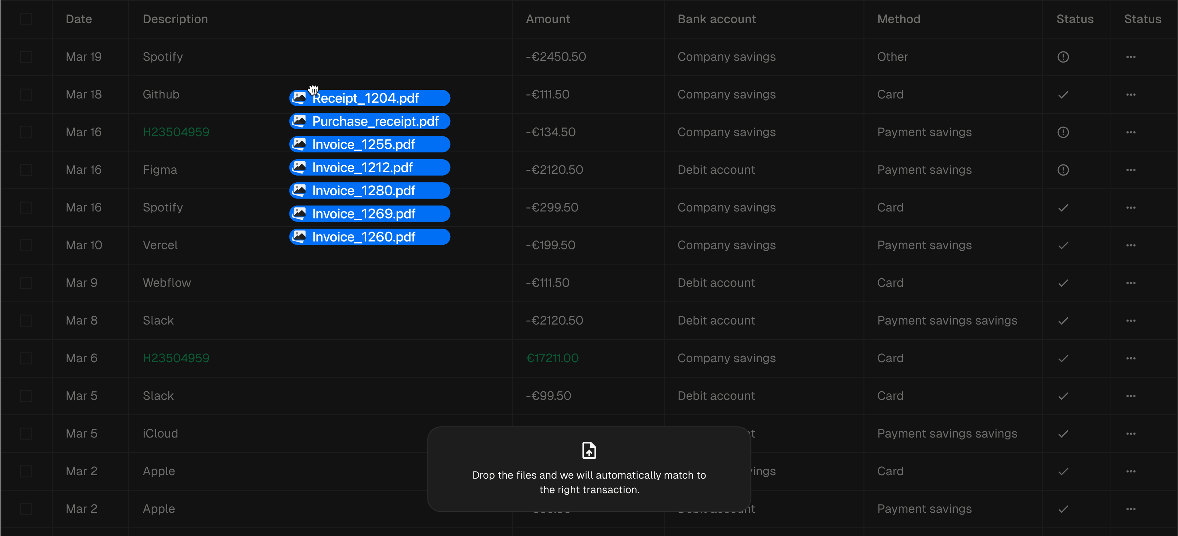Viewport: 1178px width, 536px height.
Task: Expand the ellipsis menu on the Slack Mar 5 row
Action: click(x=1130, y=396)
